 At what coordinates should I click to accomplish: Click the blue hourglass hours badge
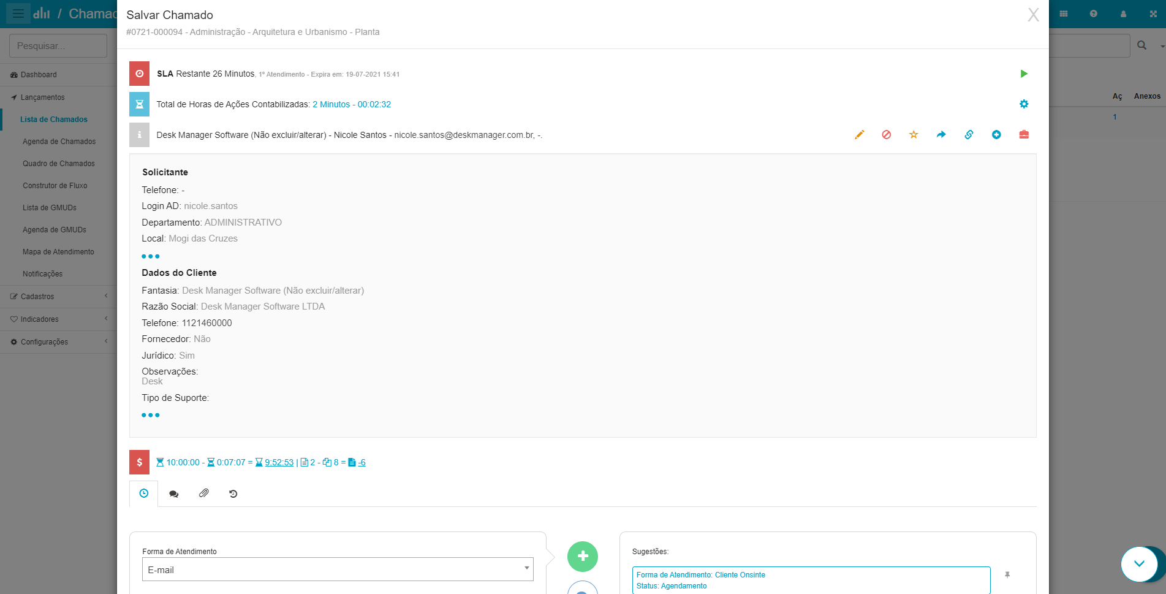[x=139, y=104]
